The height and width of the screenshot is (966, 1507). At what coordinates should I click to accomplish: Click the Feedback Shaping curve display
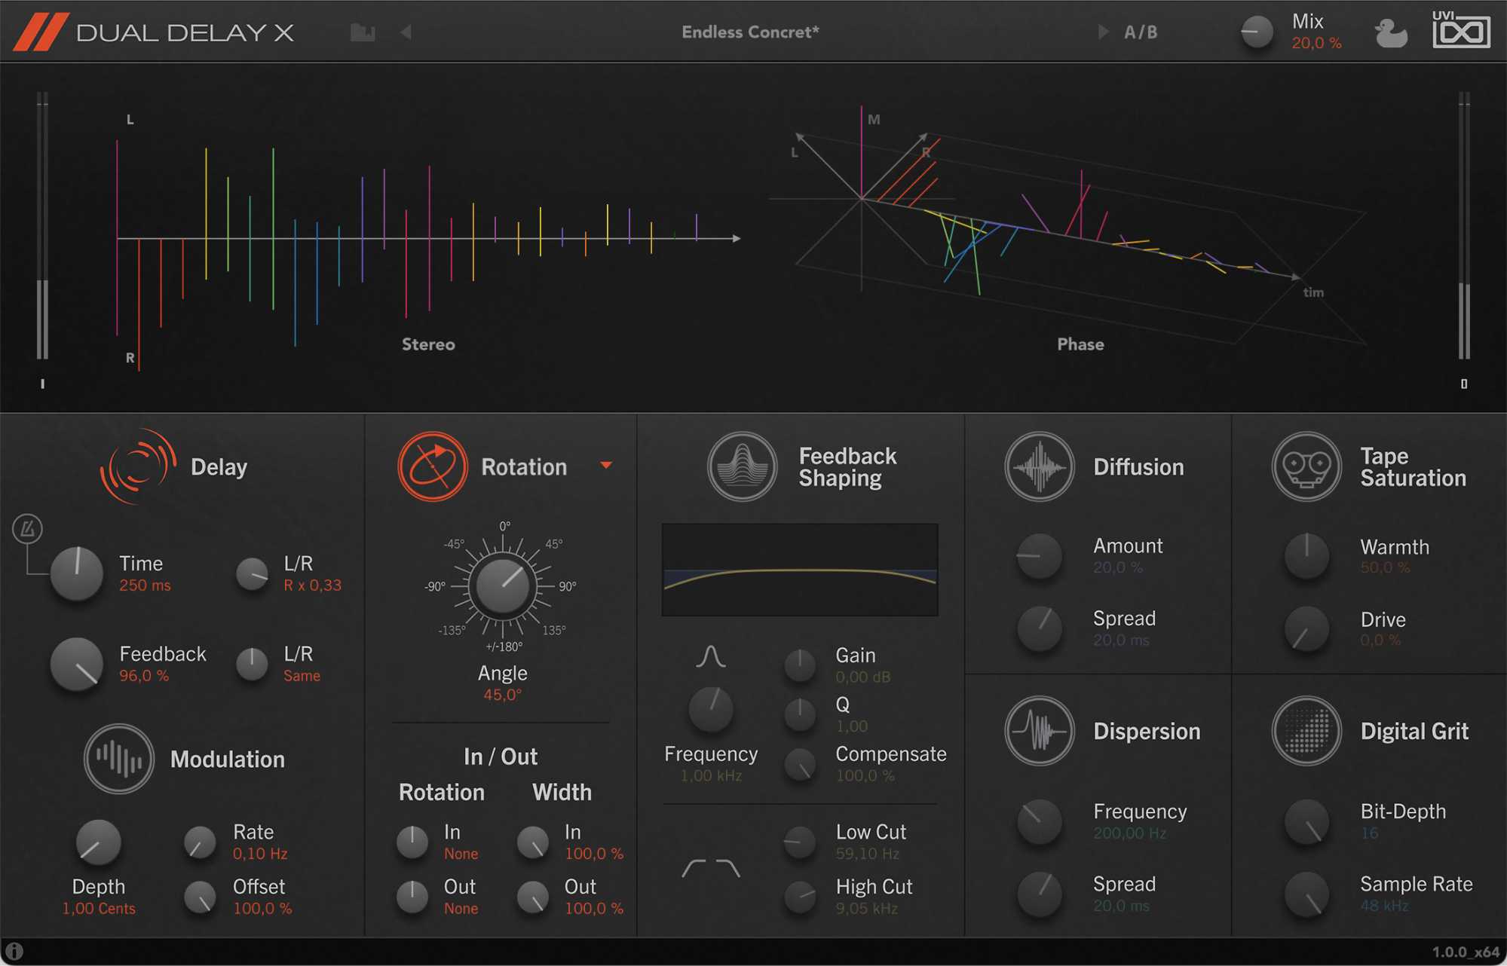800,570
